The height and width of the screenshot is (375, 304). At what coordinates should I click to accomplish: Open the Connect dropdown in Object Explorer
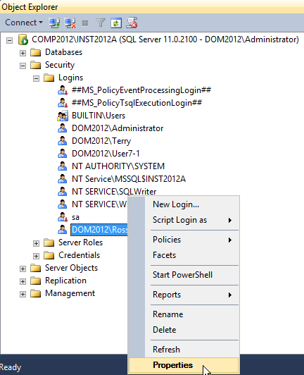(x=24, y=23)
